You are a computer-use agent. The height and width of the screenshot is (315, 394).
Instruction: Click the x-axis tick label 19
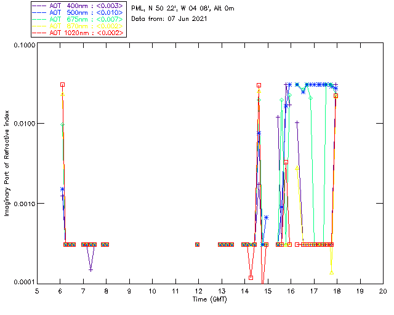[360, 291]
